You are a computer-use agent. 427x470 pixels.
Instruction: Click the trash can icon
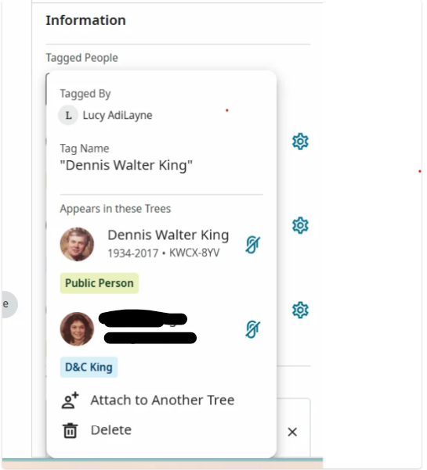pos(70,430)
